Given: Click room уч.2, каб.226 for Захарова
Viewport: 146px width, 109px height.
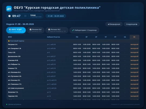Looking at the screenshot, I should (51, 48).
